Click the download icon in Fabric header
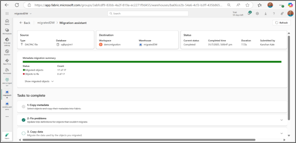Viewport: 296px width, 143px height. (266, 14)
